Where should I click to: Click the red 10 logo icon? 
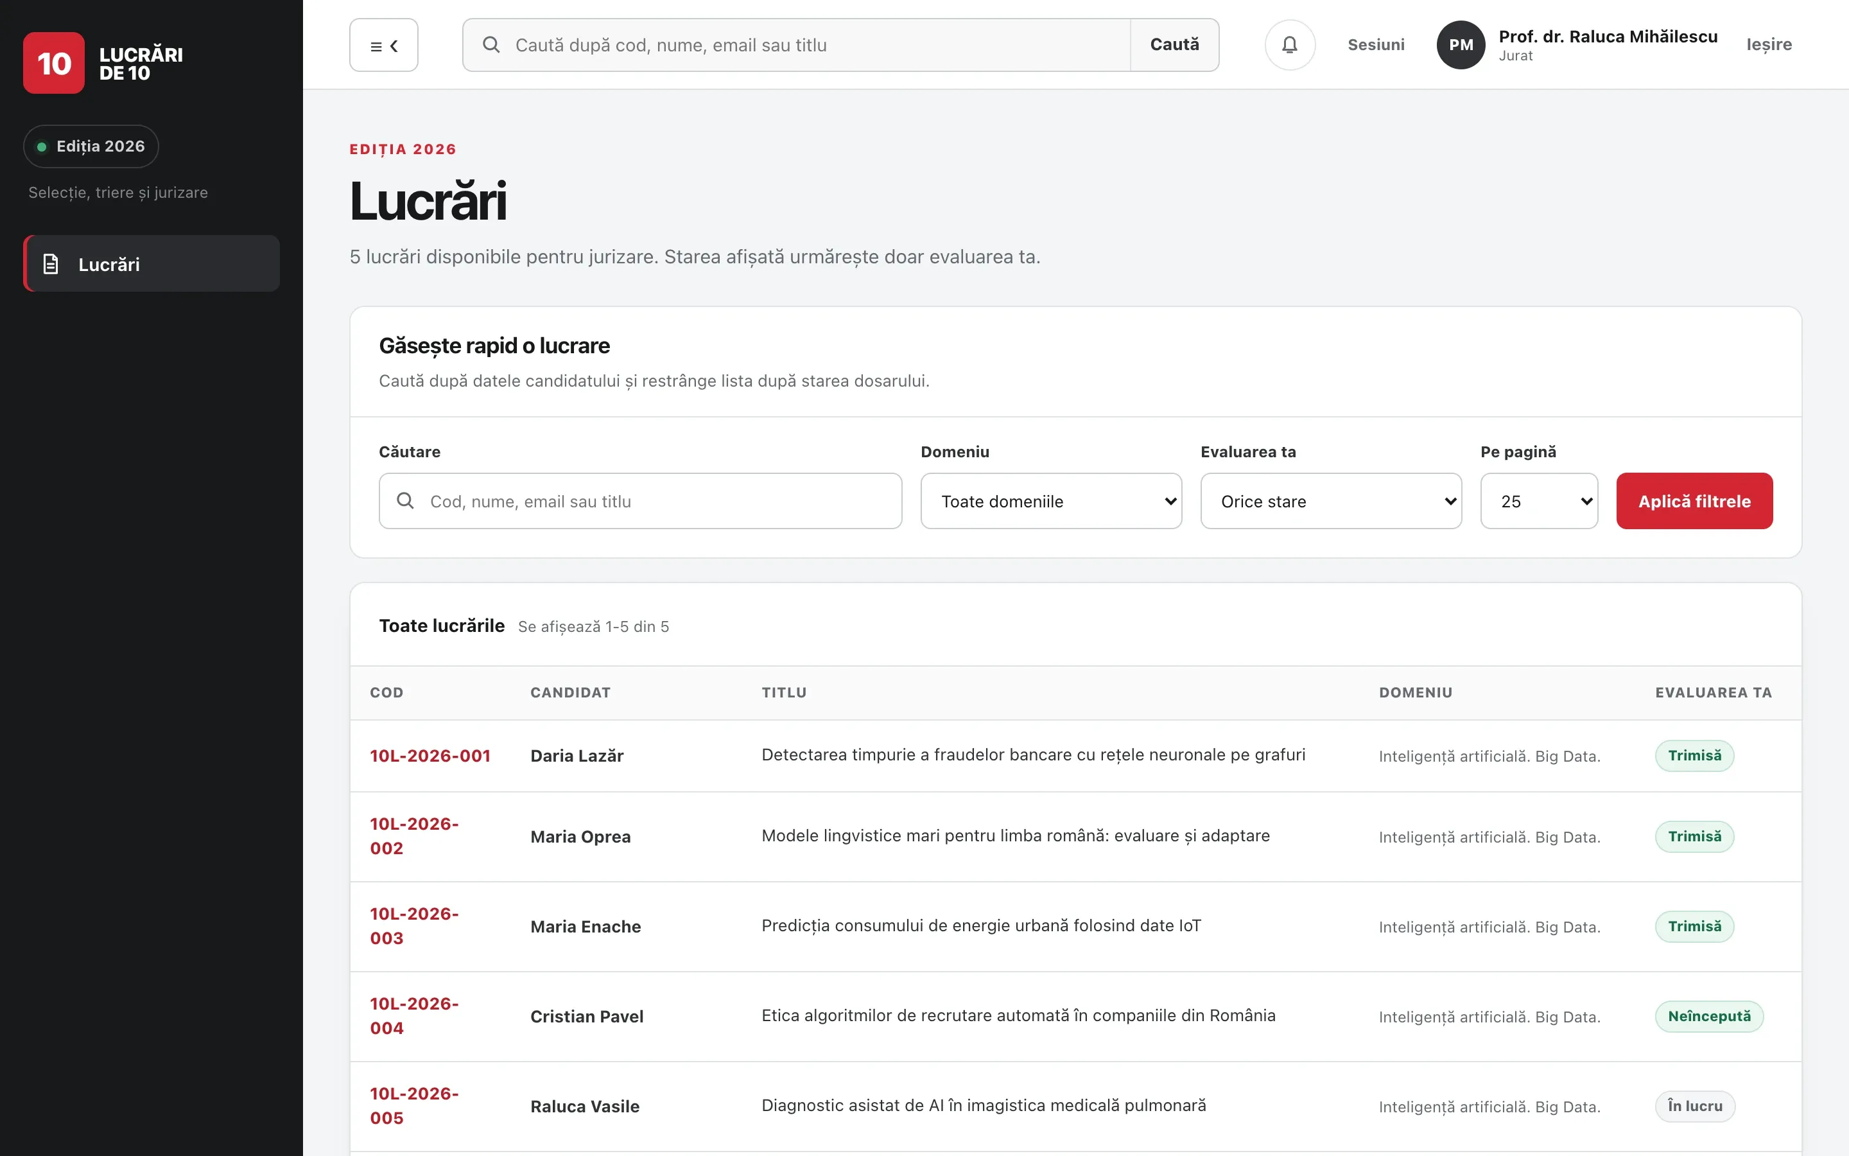point(54,64)
